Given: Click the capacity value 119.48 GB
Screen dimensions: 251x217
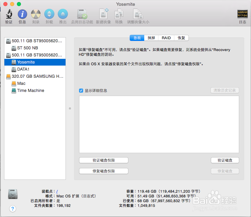Looking at the screenshot, I should pos(147,191).
